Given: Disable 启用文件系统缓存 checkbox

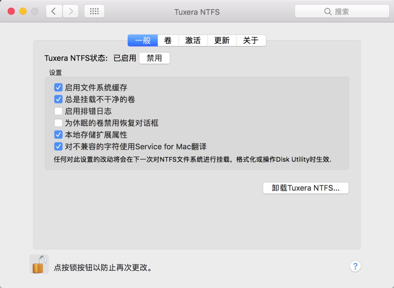Looking at the screenshot, I should pos(58,87).
